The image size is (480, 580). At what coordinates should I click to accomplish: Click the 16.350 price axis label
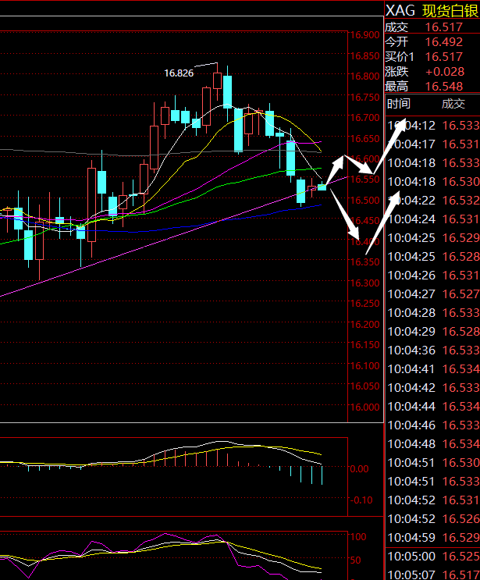[365, 262]
